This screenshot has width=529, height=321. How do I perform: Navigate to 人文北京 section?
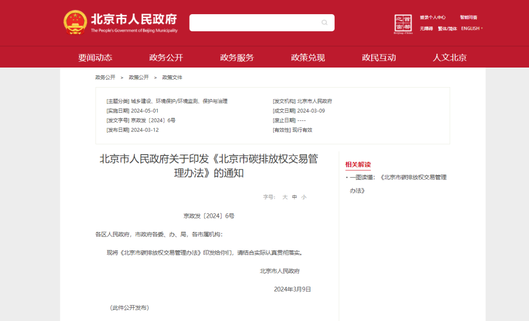pos(450,57)
